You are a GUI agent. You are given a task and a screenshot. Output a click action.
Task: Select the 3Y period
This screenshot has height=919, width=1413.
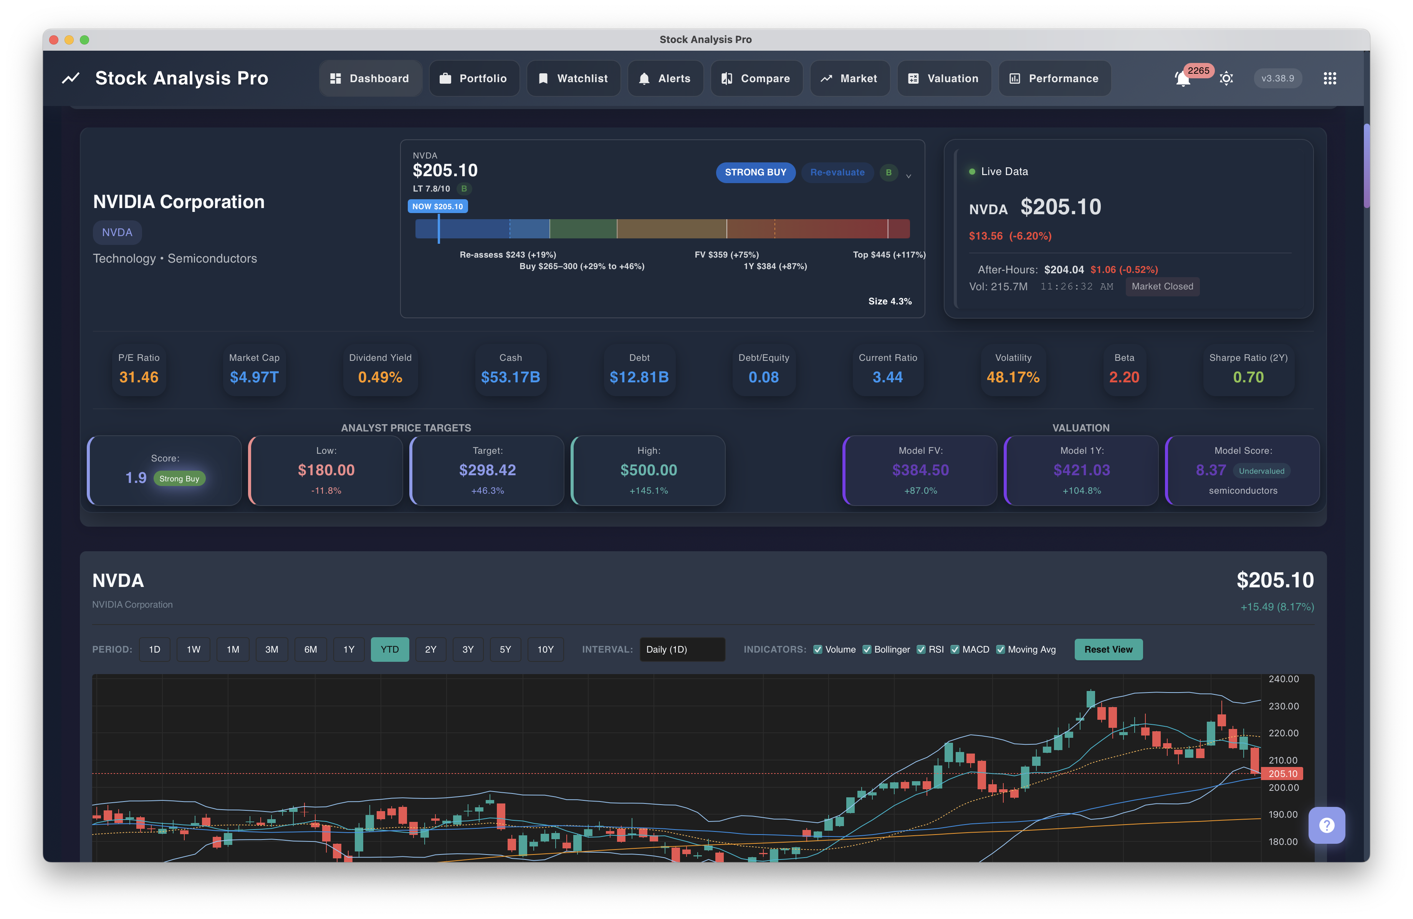pyautogui.click(x=468, y=650)
